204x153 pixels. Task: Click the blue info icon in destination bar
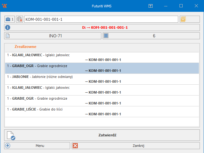(x=8, y=27)
